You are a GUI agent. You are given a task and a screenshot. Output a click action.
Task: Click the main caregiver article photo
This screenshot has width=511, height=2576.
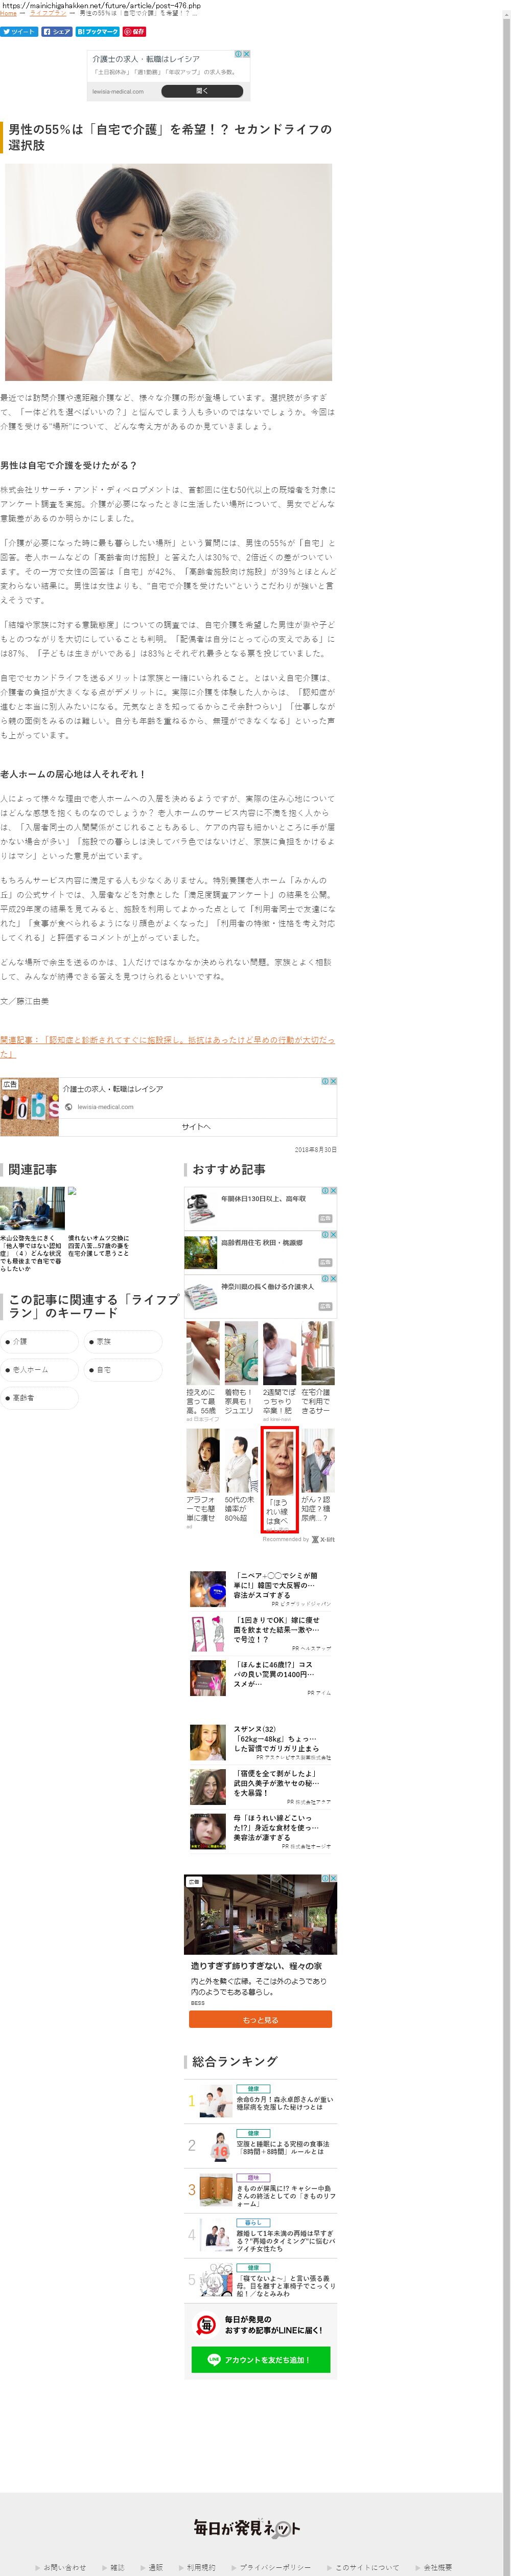point(169,272)
